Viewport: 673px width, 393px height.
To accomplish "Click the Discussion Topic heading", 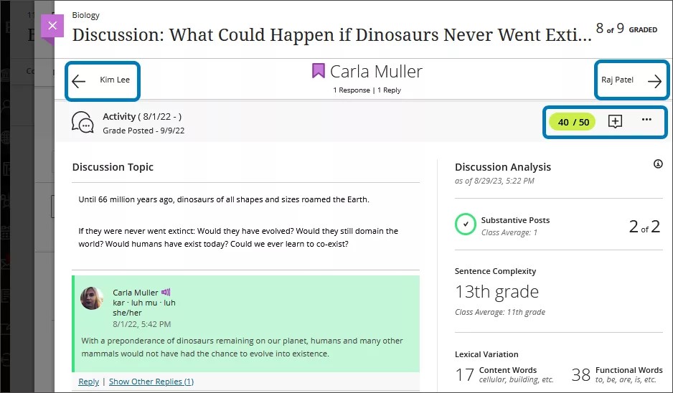I will [113, 167].
